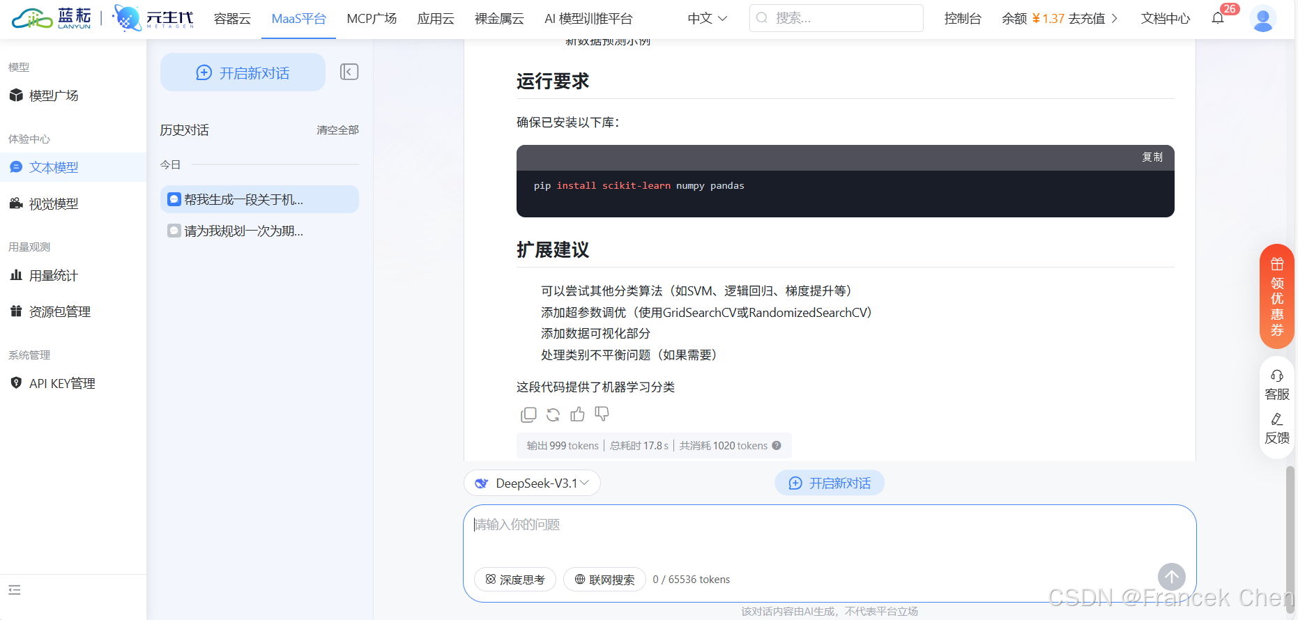Click the top 开启新对话 button
Viewport: 1298px width, 620px height.
243,72
